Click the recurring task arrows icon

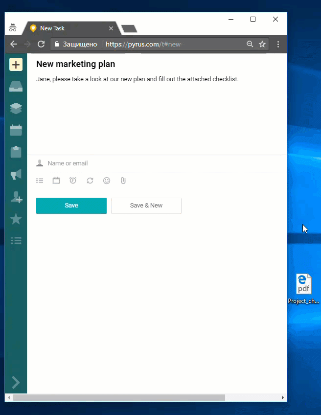90,181
